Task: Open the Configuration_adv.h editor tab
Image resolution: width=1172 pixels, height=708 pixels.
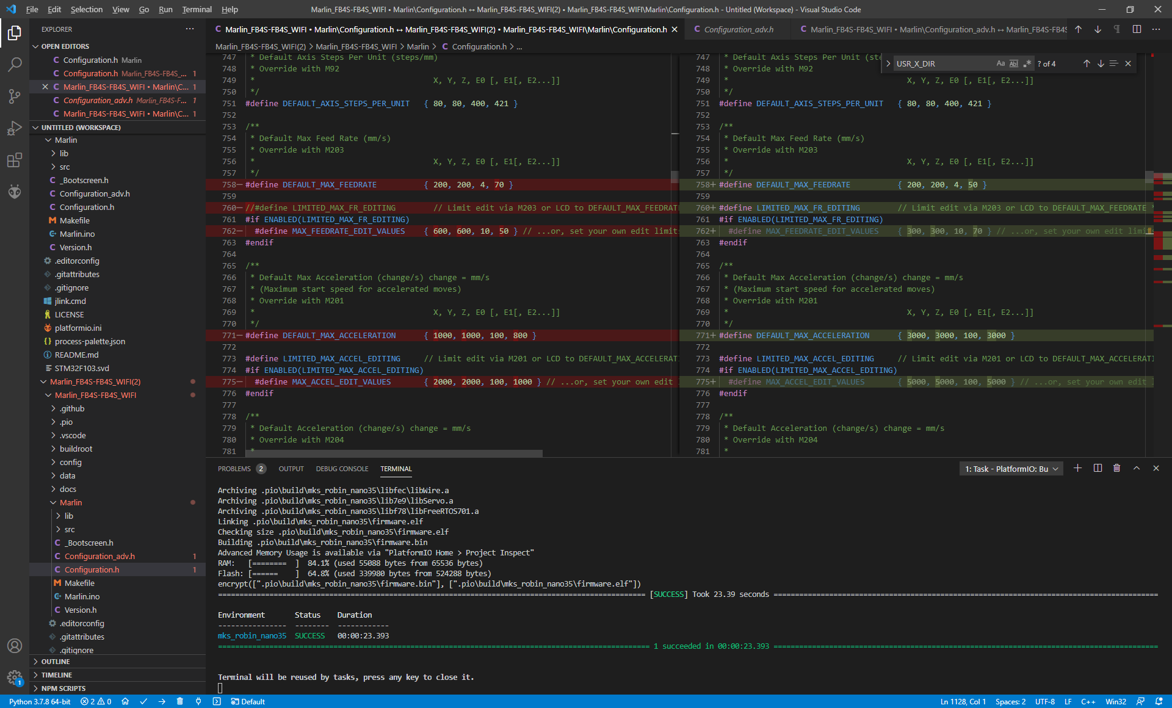Action: click(738, 29)
